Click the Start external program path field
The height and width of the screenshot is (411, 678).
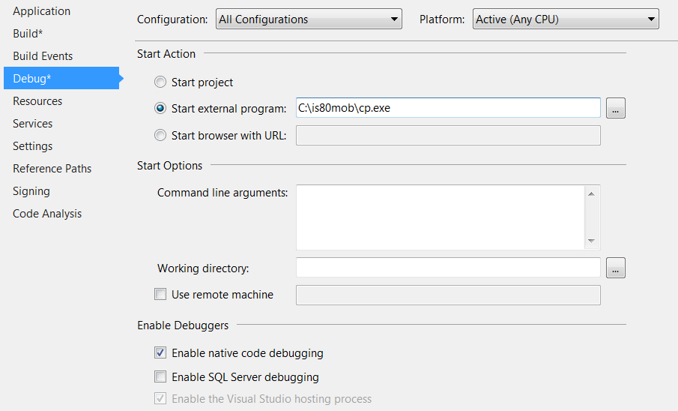click(x=448, y=108)
